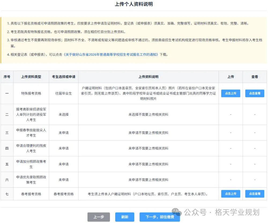Click 申请合理便利的残疾人考生 cell

coord(31,148)
